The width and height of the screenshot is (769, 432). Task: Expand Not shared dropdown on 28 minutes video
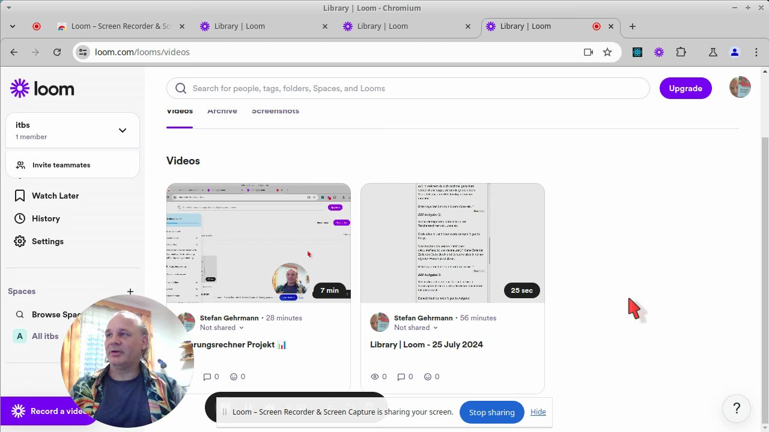point(222,328)
